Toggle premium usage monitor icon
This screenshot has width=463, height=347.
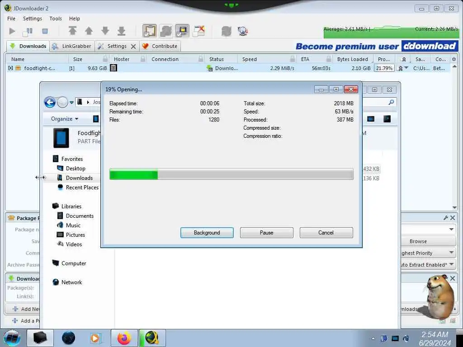tap(182, 31)
